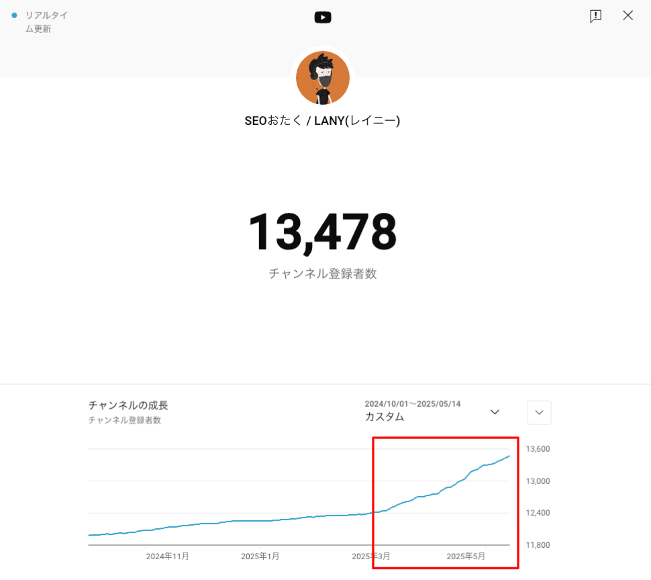Click the 11,800 axis label
Screen dimensions: 651x580
(538, 545)
